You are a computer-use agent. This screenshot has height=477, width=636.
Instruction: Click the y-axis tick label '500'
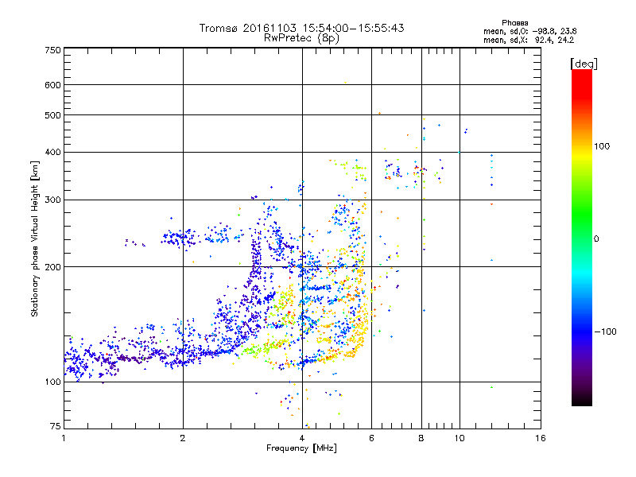pyautogui.click(x=52, y=115)
